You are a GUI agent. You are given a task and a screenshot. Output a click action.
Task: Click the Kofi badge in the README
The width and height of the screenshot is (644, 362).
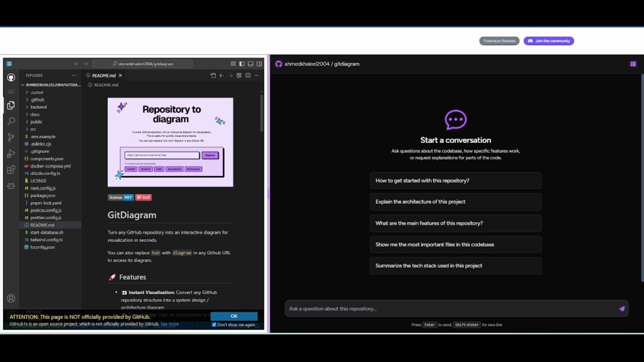click(143, 197)
